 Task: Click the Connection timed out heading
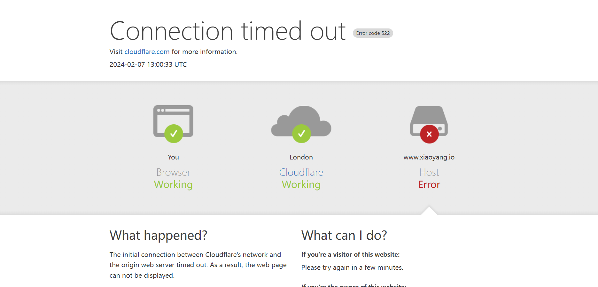click(228, 31)
